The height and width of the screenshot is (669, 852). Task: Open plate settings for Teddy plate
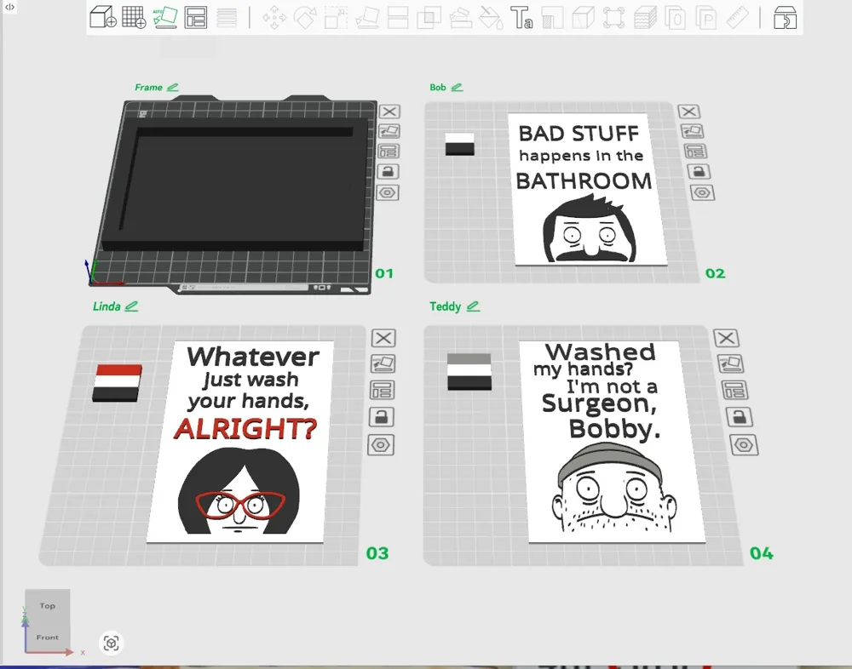[x=744, y=445]
